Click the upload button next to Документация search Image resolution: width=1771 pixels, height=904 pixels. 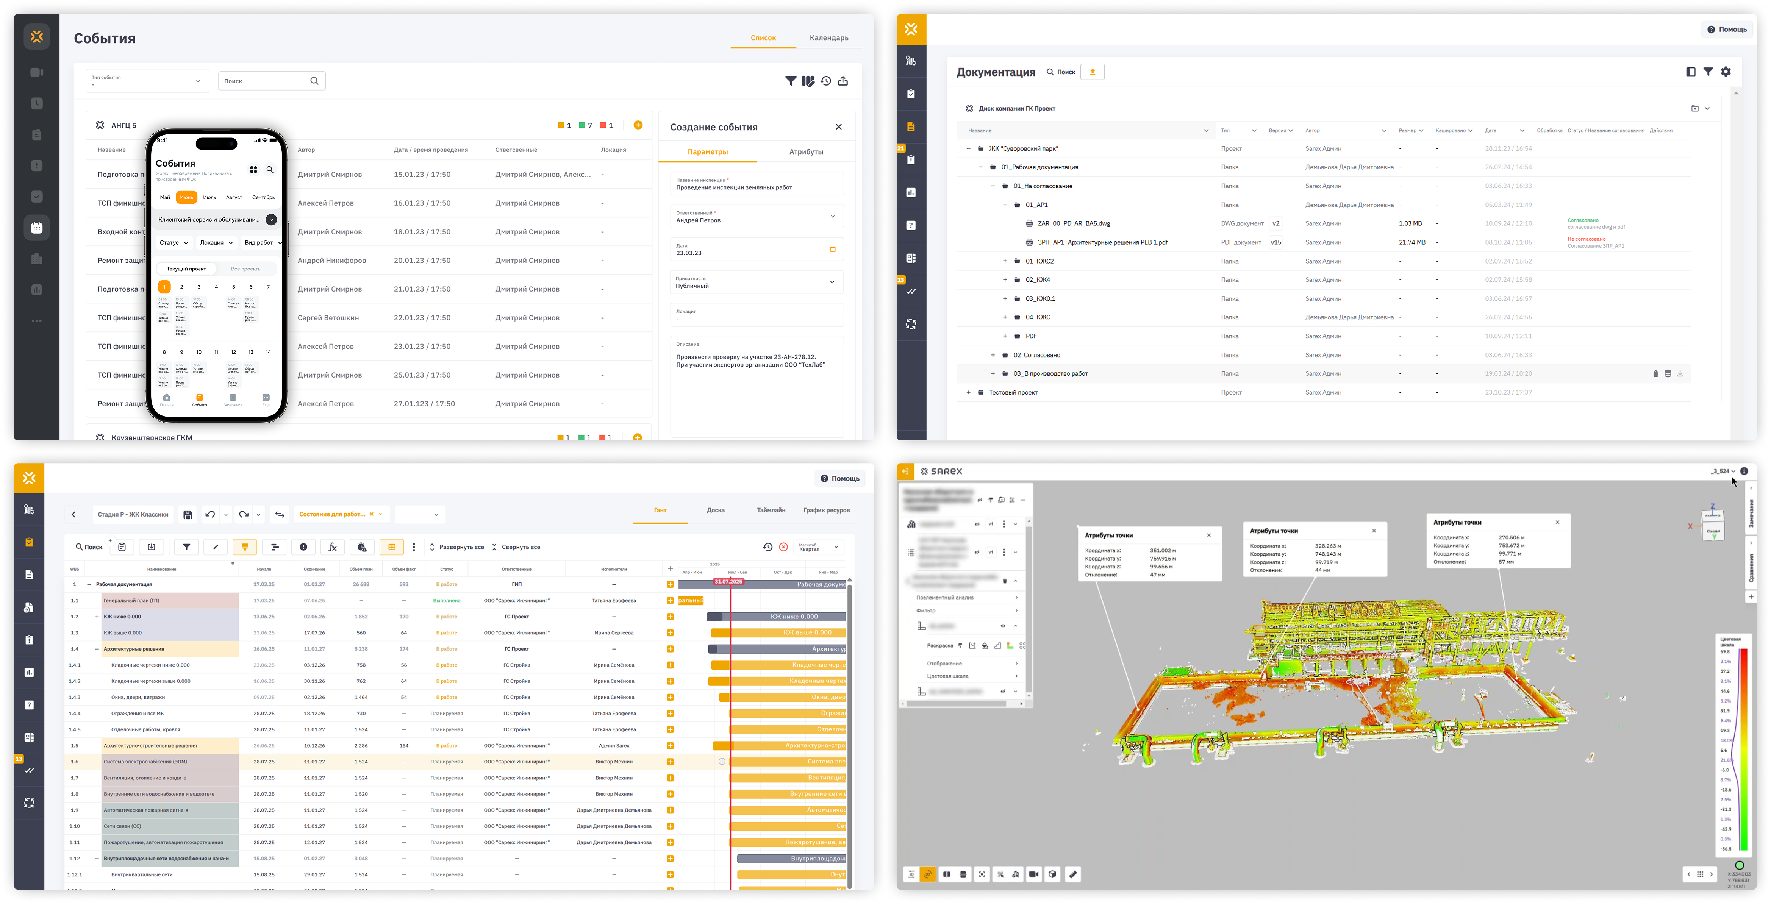point(1092,72)
